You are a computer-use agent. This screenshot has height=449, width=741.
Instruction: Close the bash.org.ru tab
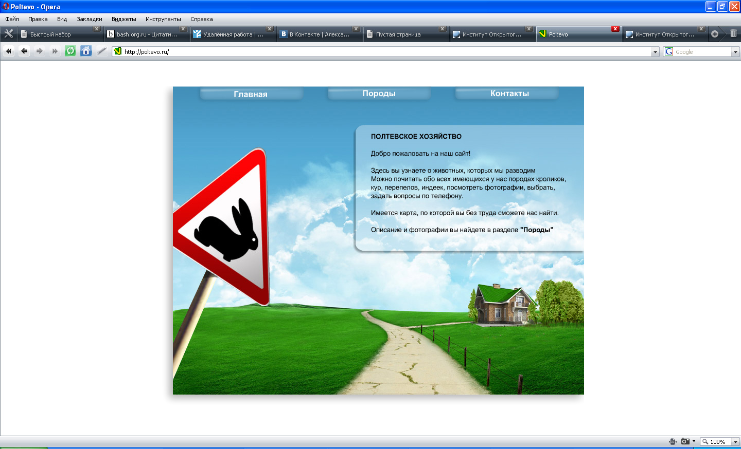click(x=183, y=29)
